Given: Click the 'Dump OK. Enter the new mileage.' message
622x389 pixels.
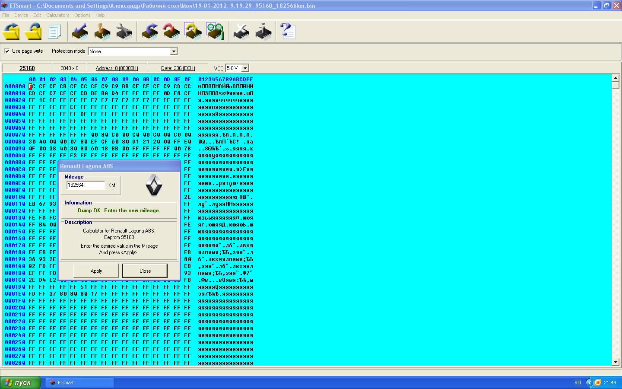Looking at the screenshot, I should [119, 210].
